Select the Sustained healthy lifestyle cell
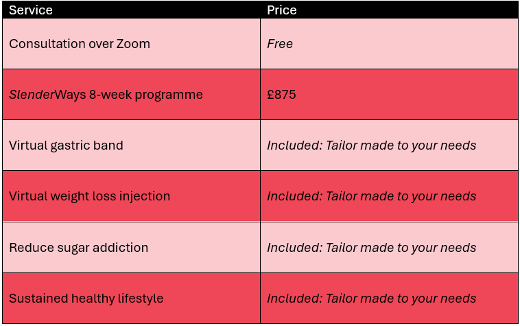The width and height of the screenshot is (520, 326). coord(86,299)
